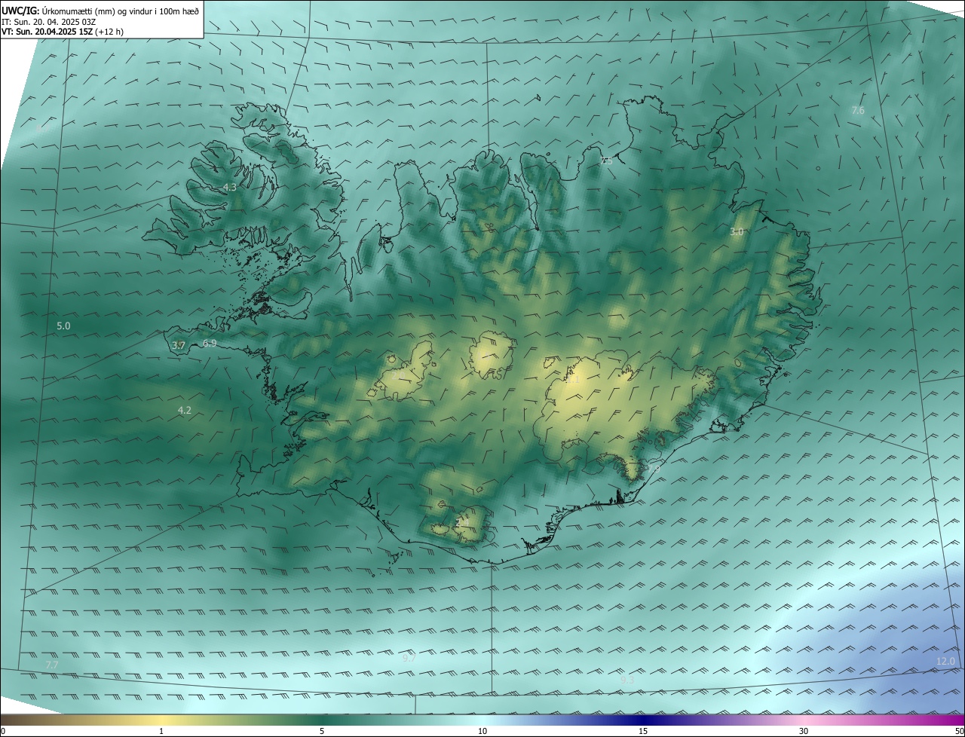Click the 9.7 value label
This screenshot has height=737, width=965.
[x=409, y=657]
